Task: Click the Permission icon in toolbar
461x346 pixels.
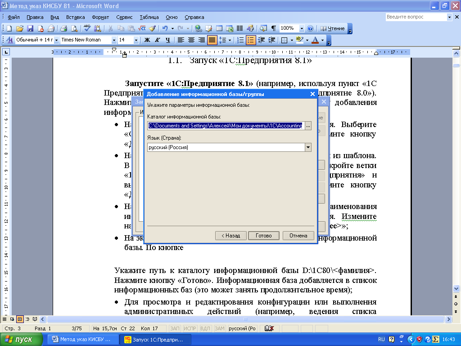Action: (x=41, y=28)
